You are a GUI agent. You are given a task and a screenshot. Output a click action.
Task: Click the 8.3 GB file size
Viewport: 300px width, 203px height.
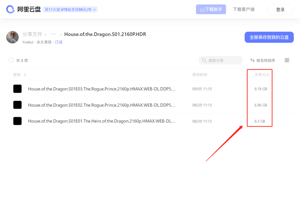pyautogui.click(x=260, y=121)
